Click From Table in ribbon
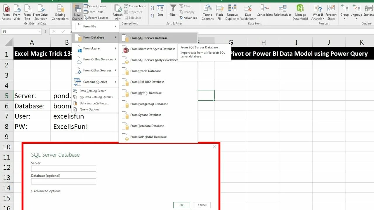The image size is (374, 210). pyautogui.click(x=93, y=12)
